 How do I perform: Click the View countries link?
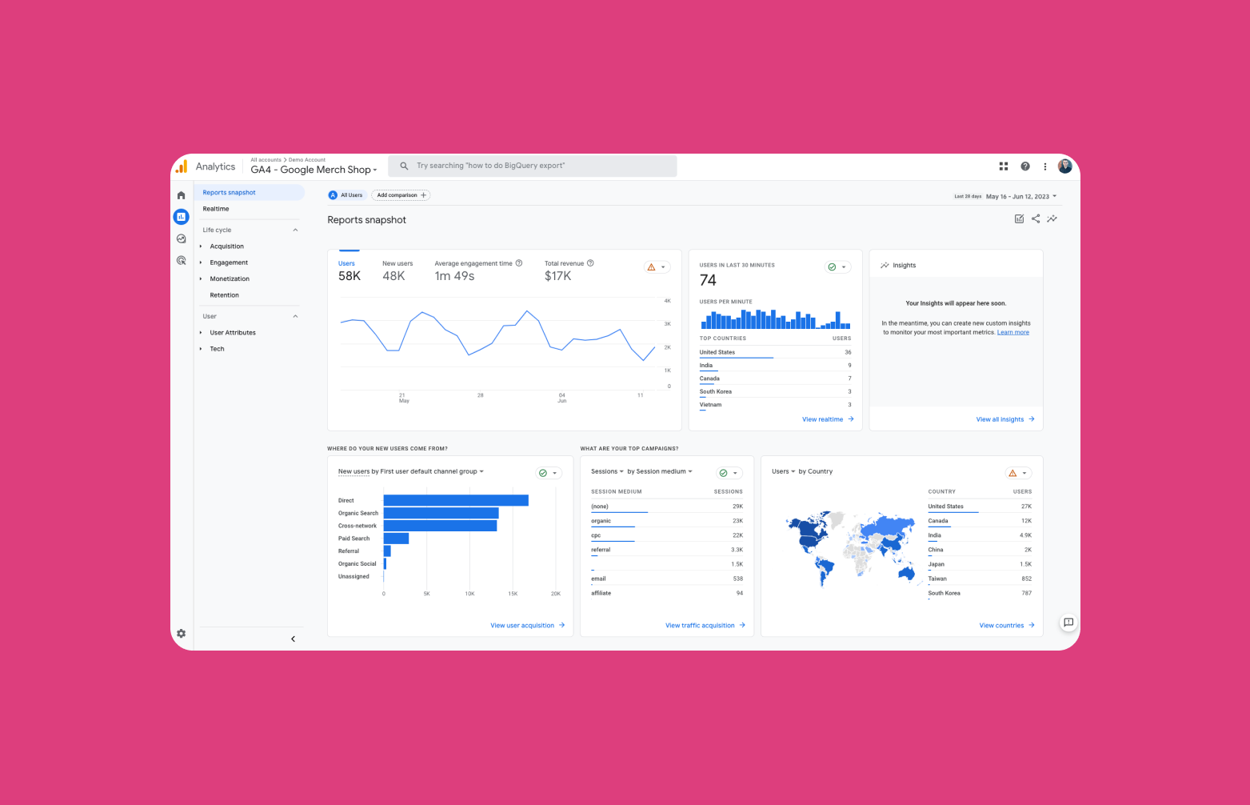coord(1001,625)
